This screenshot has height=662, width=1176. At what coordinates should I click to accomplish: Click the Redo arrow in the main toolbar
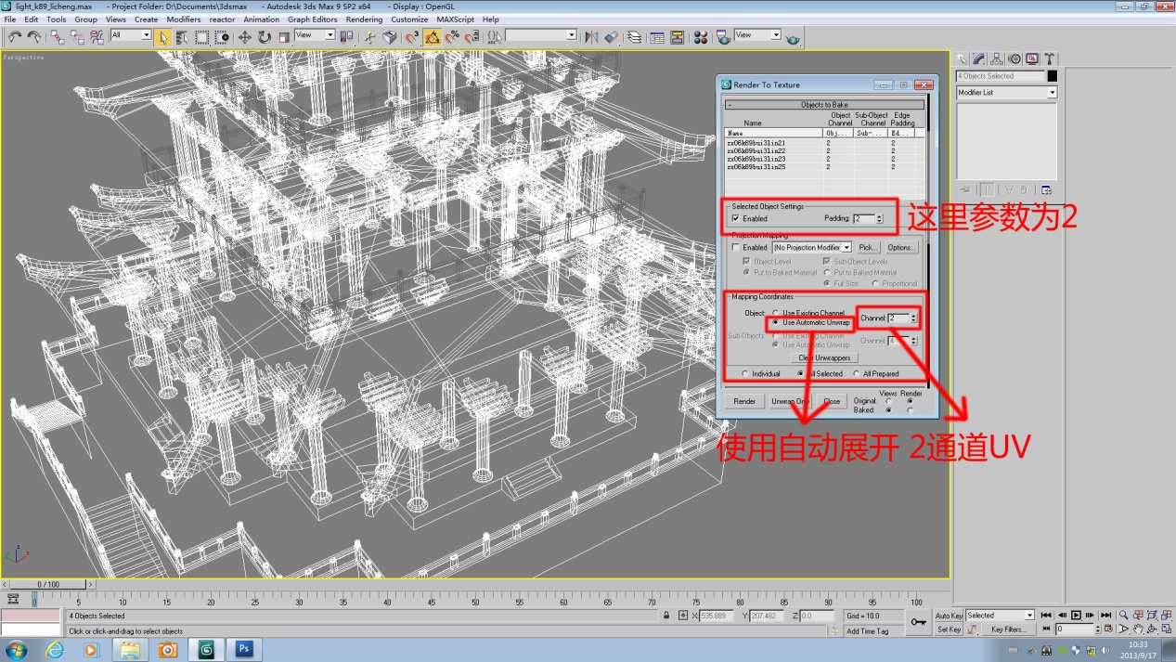tap(34, 37)
